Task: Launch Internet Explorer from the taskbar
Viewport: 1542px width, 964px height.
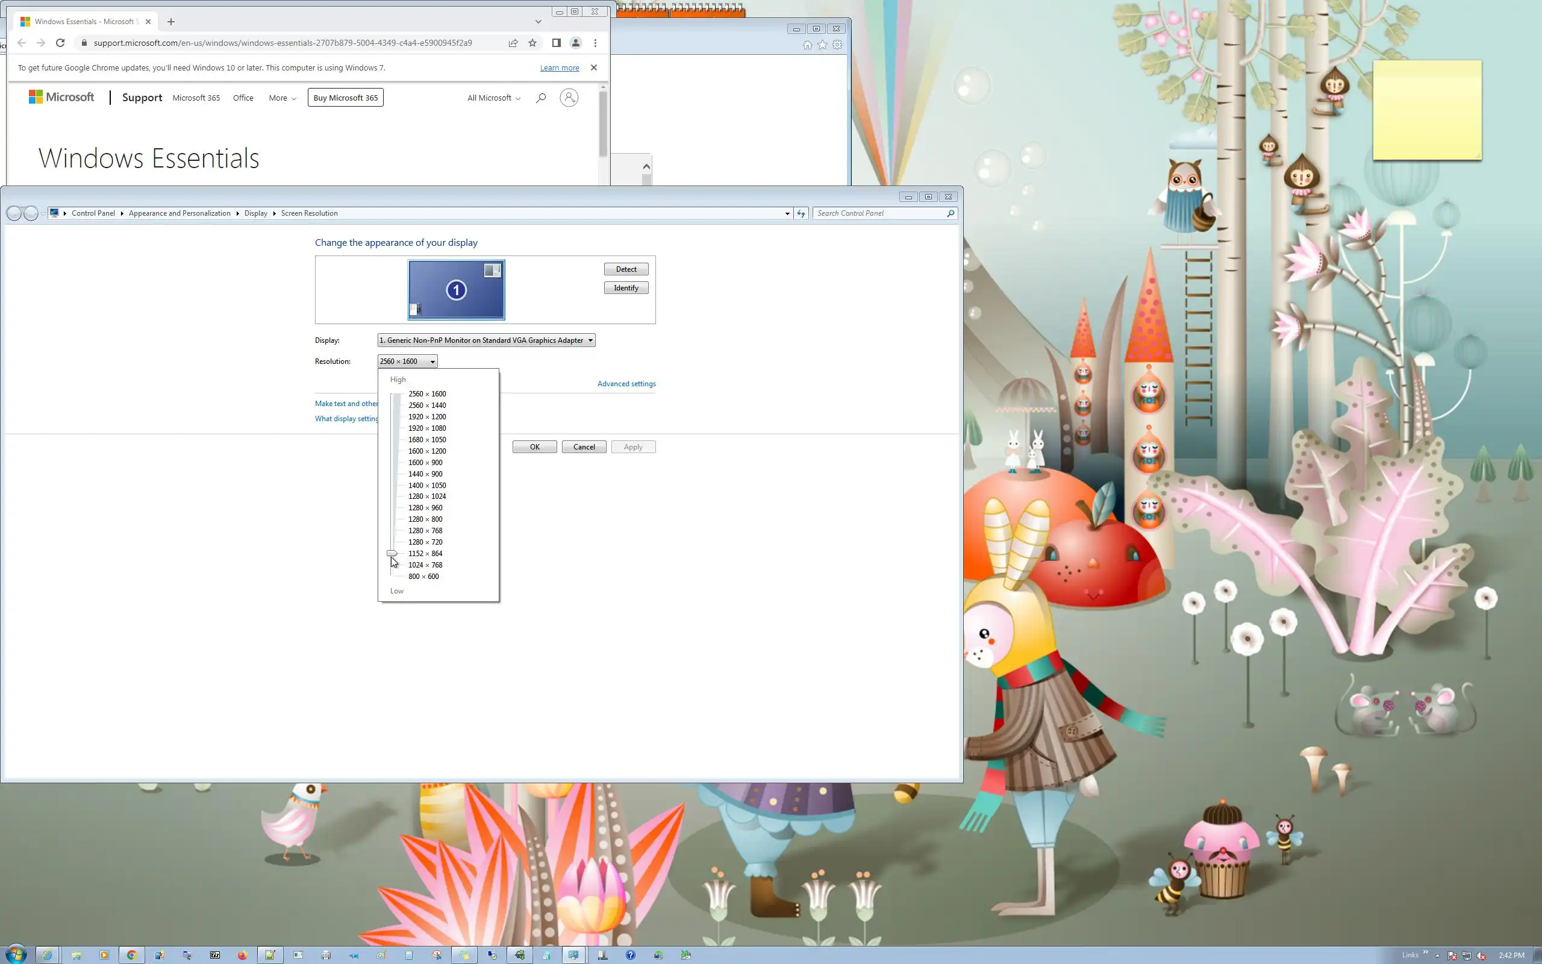Action: (x=46, y=954)
